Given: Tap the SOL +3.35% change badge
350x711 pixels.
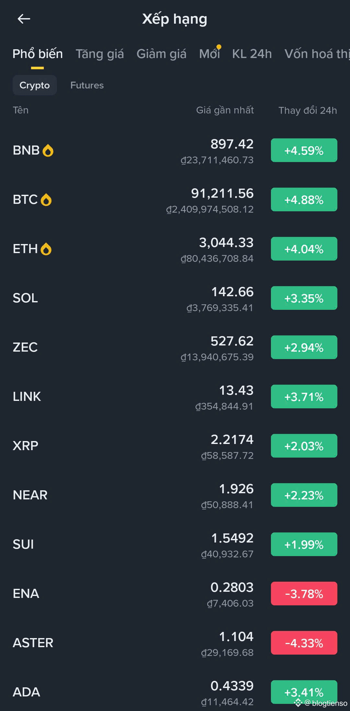Looking at the screenshot, I should click(x=304, y=298).
